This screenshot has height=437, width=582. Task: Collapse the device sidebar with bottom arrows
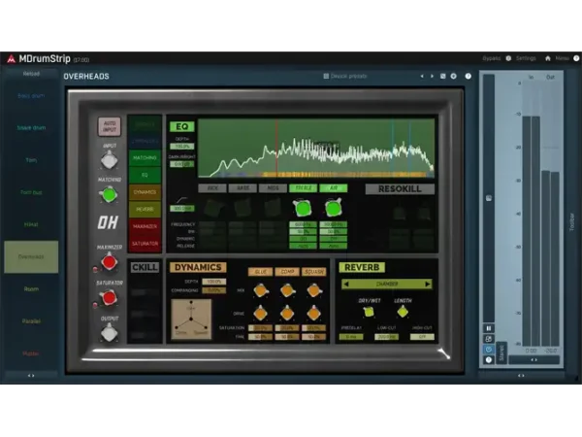(31, 376)
